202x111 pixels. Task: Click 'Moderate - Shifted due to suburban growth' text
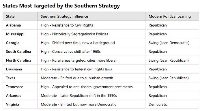tap(77, 78)
